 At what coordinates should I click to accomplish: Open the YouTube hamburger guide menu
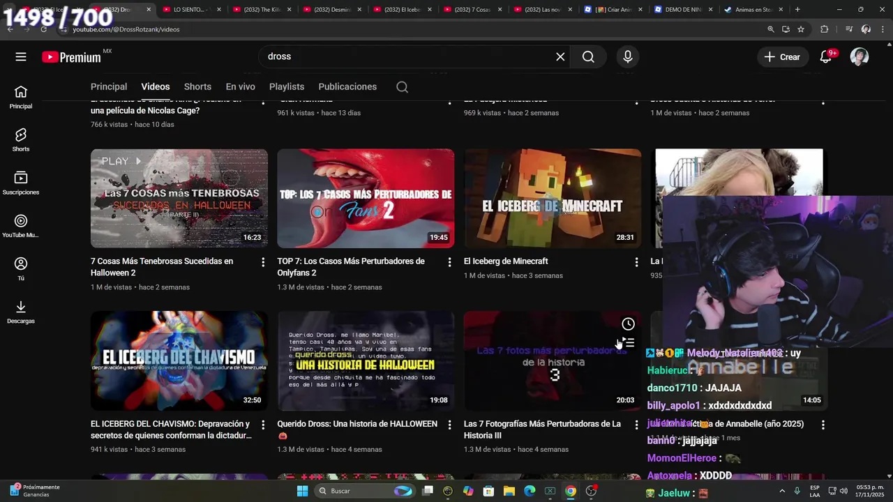[x=21, y=57]
